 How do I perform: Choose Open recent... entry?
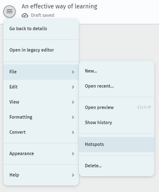[117, 86]
